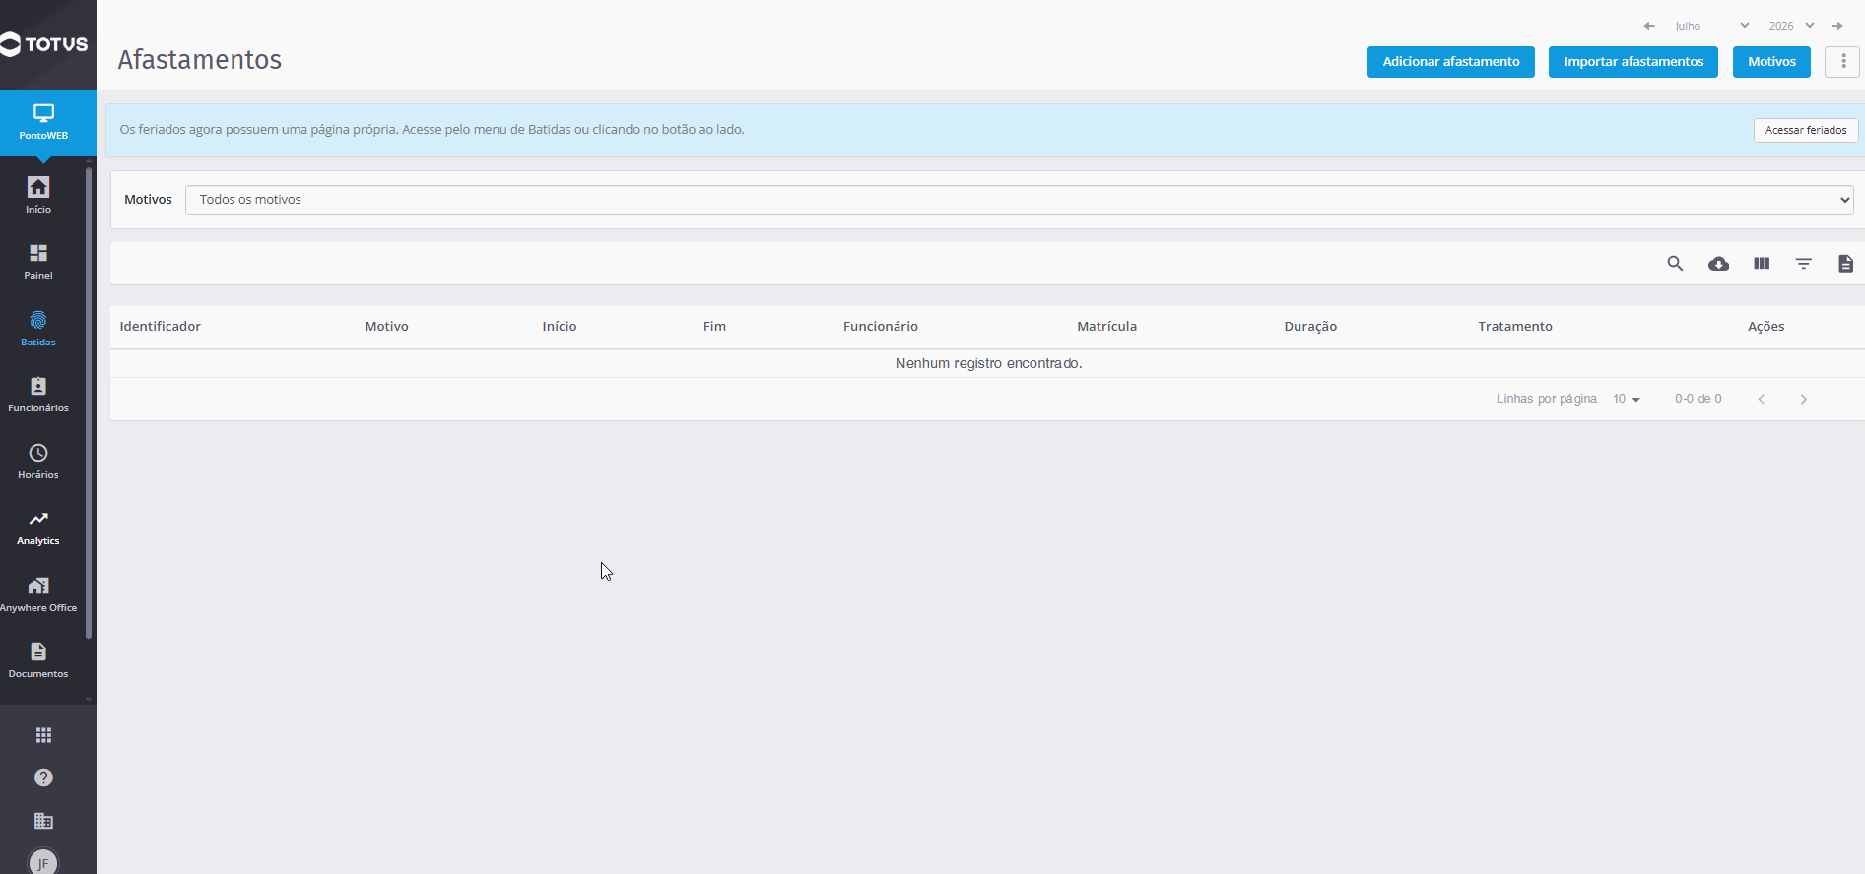Search the afastamentos table
This screenshot has height=874, width=1865.
click(1675, 264)
